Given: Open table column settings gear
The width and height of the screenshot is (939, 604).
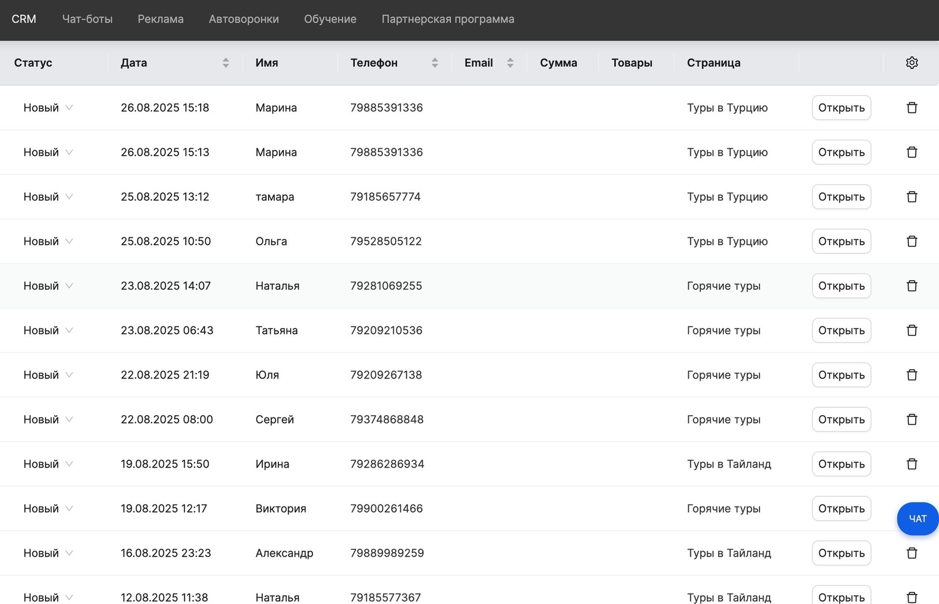Looking at the screenshot, I should coord(912,63).
